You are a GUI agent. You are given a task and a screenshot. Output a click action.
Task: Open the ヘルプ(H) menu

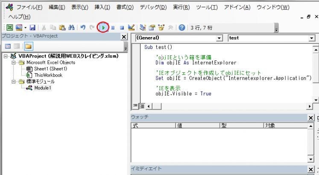coord(20,17)
